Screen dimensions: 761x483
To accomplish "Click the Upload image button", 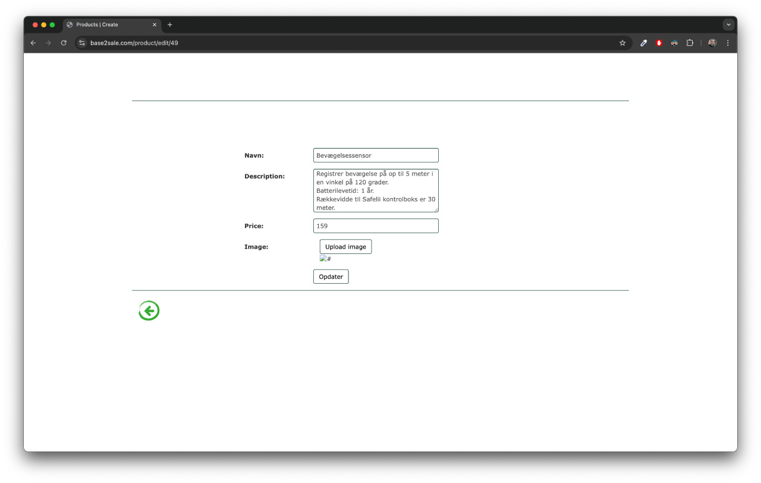I will click(345, 247).
